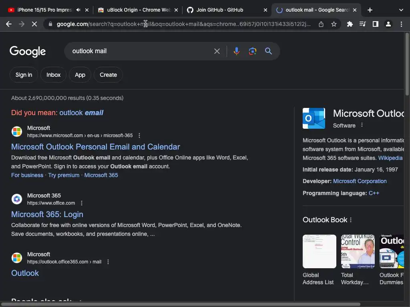Focus the browser address bar URL
The height and width of the screenshot is (307, 410).
(183, 24)
